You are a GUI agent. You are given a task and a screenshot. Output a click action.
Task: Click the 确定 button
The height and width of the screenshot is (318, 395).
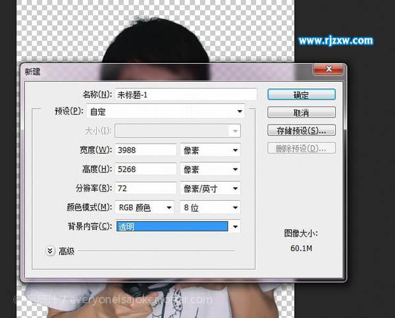[x=302, y=95]
